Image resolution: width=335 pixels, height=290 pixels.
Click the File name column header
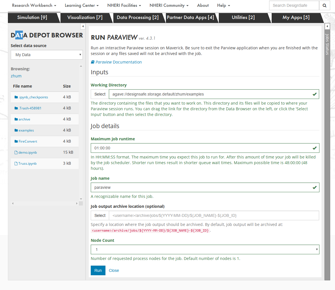(22, 86)
